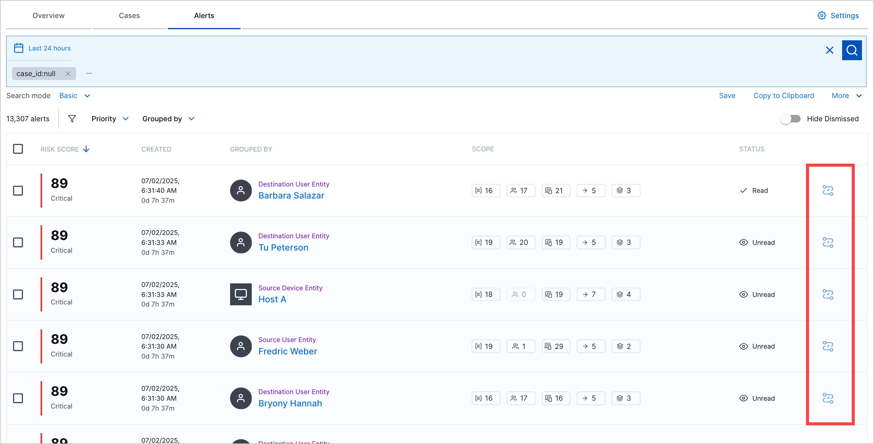Open the Host A entity link
The width and height of the screenshot is (874, 444).
[272, 299]
